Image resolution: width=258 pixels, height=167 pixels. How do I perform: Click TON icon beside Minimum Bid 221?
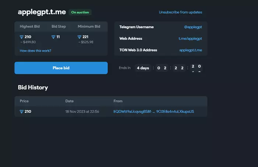pyautogui.click(x=79, y=37)
